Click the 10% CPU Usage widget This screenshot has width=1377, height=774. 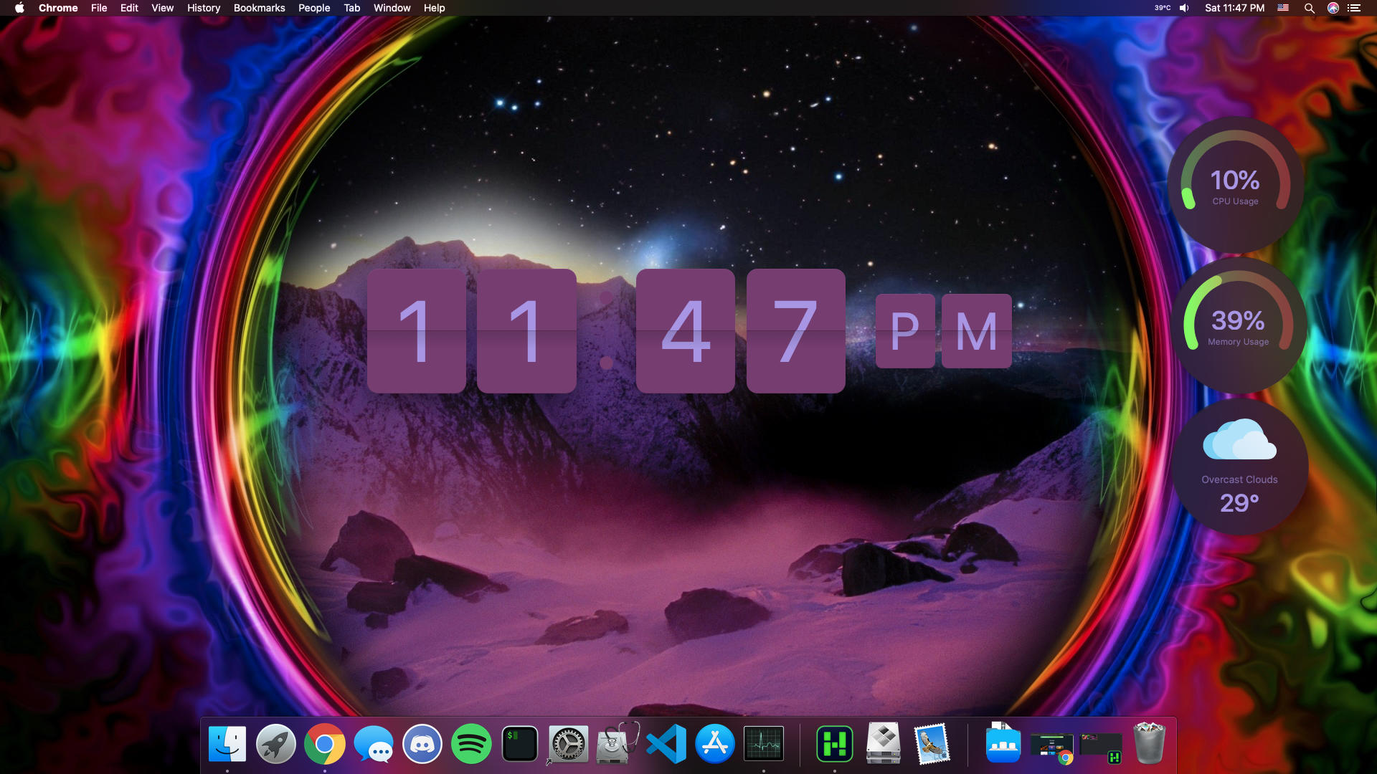1235,185
